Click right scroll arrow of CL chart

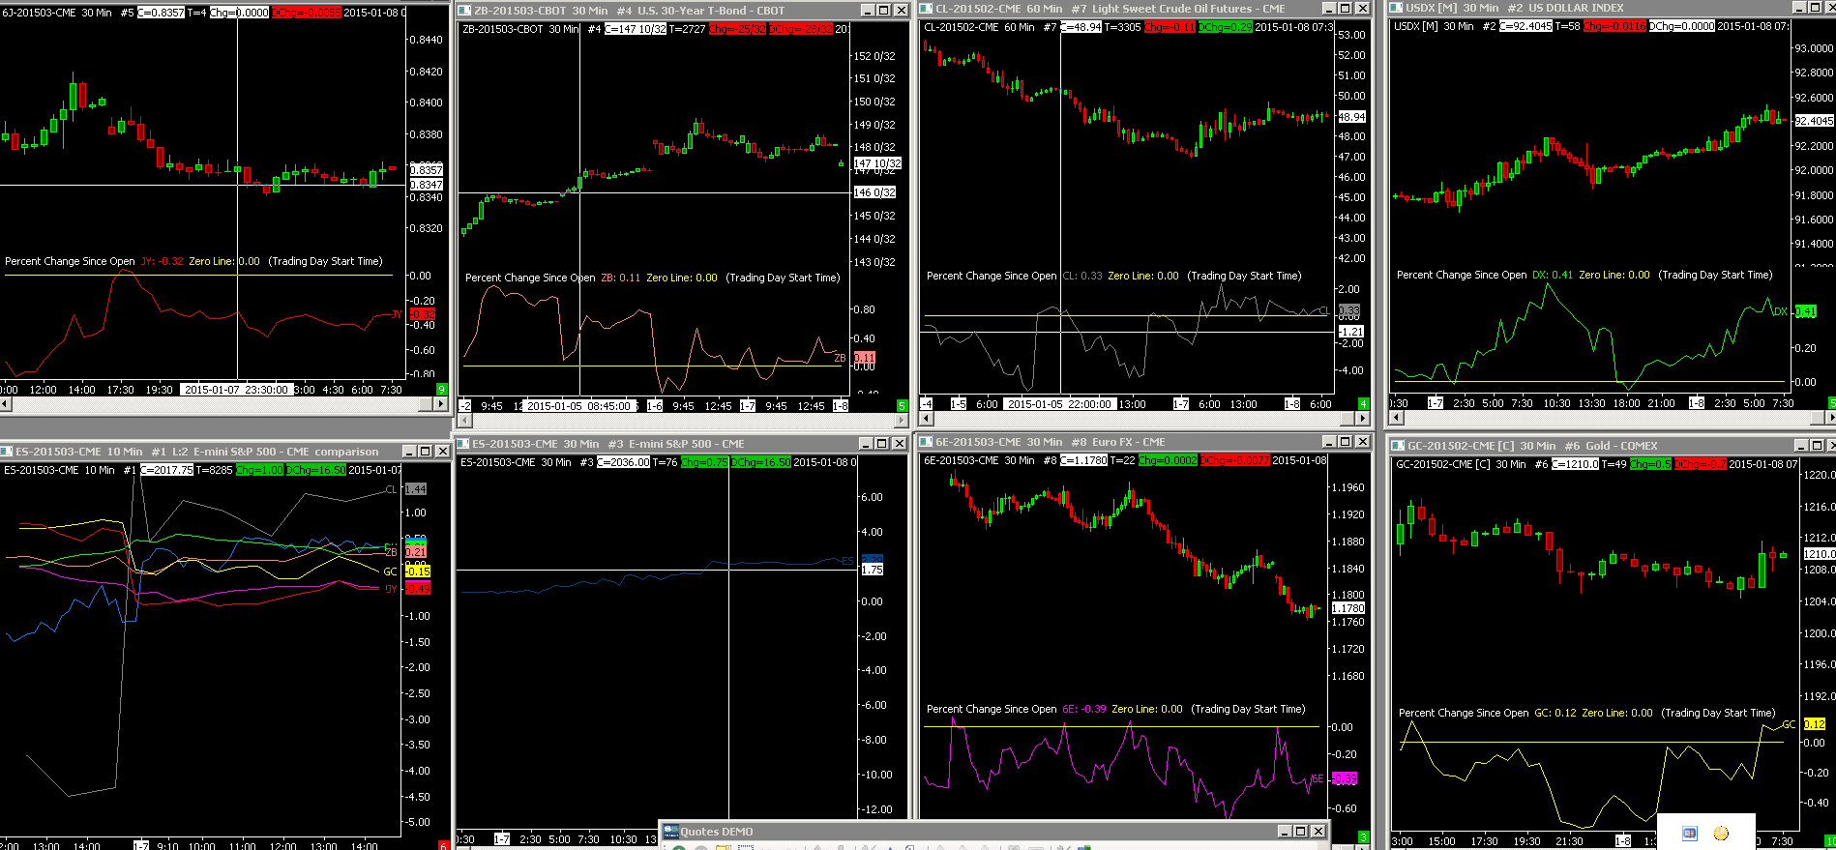tap(1364, 419)
